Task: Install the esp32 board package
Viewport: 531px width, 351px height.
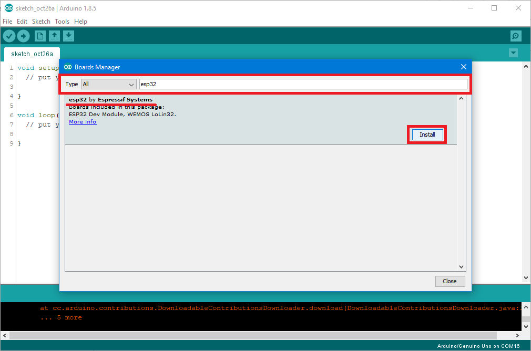Action: [426, 134]
